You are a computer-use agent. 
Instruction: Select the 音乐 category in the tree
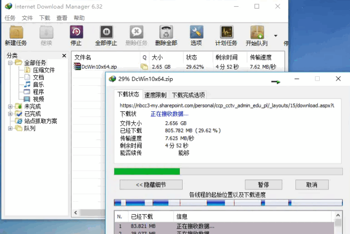pos(38,84)
